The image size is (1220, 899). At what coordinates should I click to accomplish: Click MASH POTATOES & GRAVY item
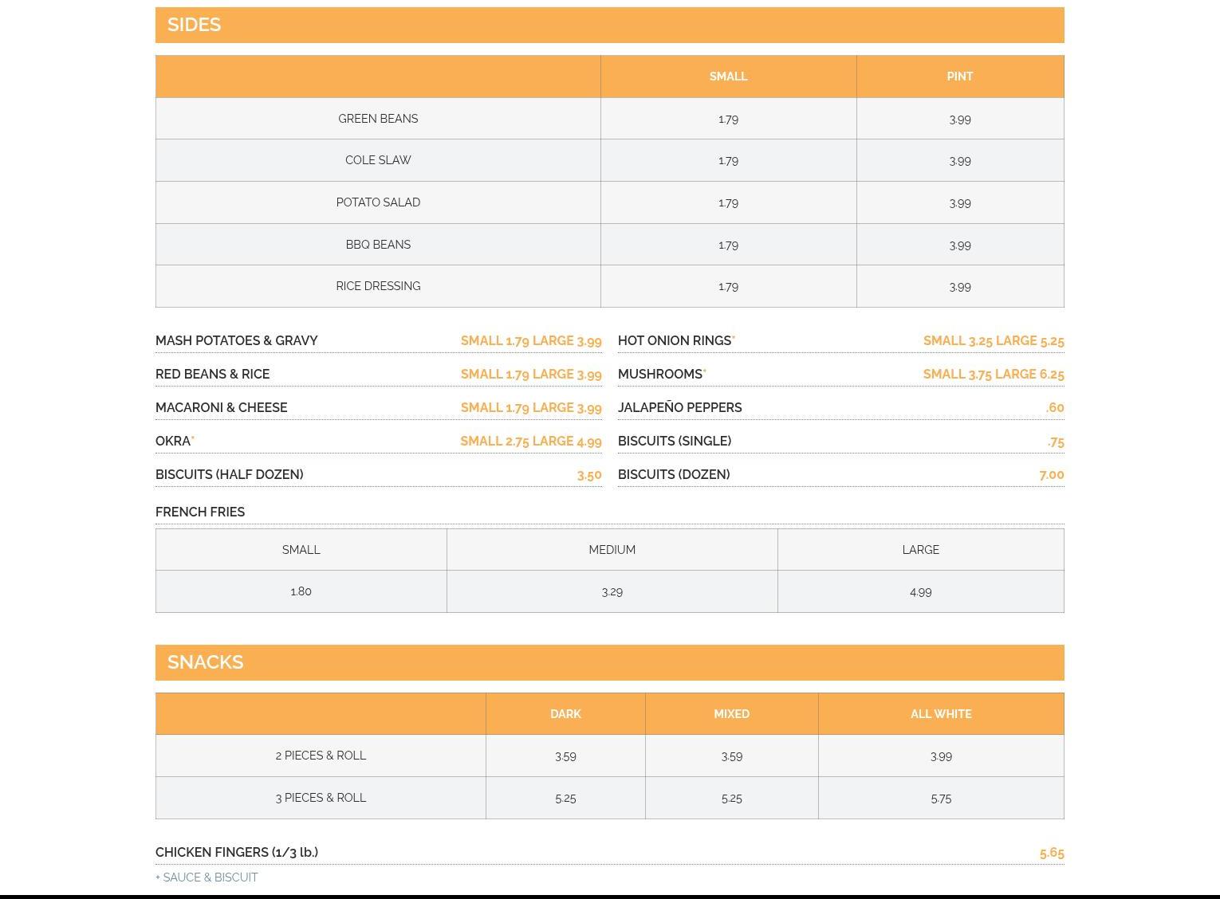pyautogui.click(x=237, y=341)
